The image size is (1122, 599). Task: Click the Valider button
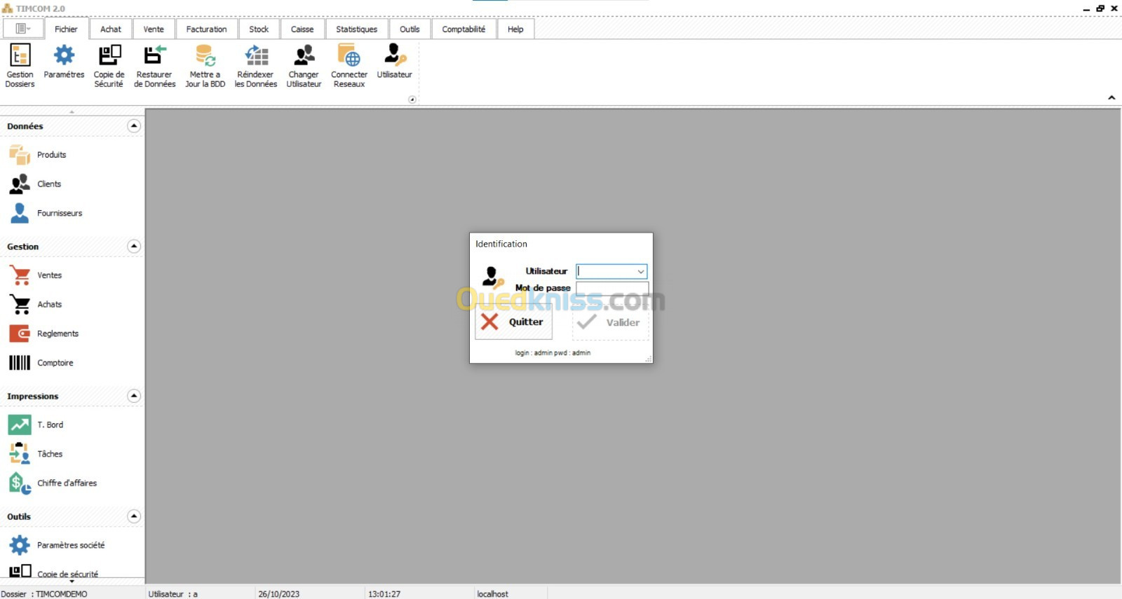pos(610,322)
